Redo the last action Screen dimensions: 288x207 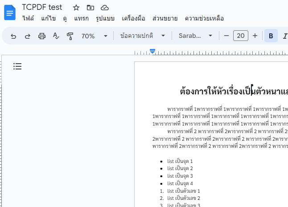coord(28,36)
